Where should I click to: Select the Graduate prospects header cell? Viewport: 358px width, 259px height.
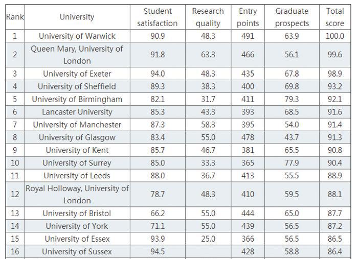point(292,17)
